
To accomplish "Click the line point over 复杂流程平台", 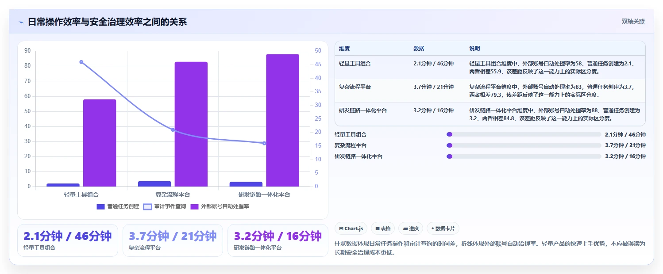I will [173, 129].
